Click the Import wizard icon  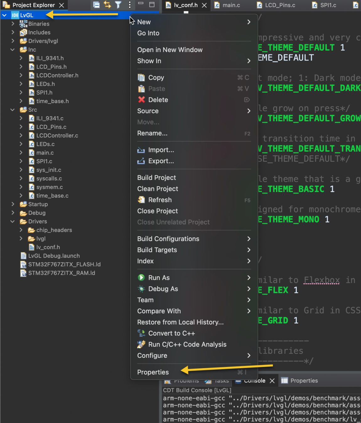(x=141, y=150)
